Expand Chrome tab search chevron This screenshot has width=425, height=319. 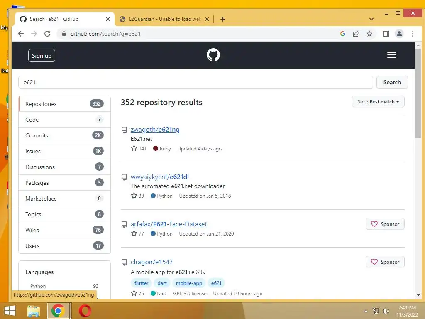(x=371, y=19)
